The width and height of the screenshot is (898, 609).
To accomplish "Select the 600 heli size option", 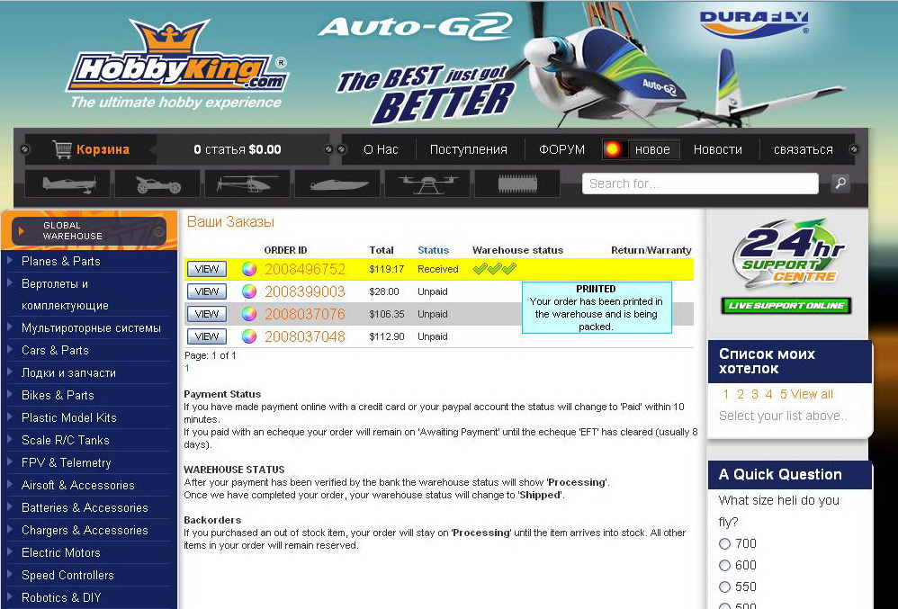I will point(725,566).
